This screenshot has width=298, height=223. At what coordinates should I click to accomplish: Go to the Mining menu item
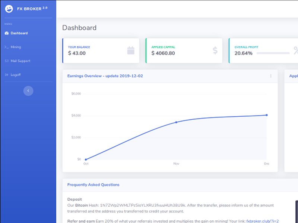[x=16, y=47]
